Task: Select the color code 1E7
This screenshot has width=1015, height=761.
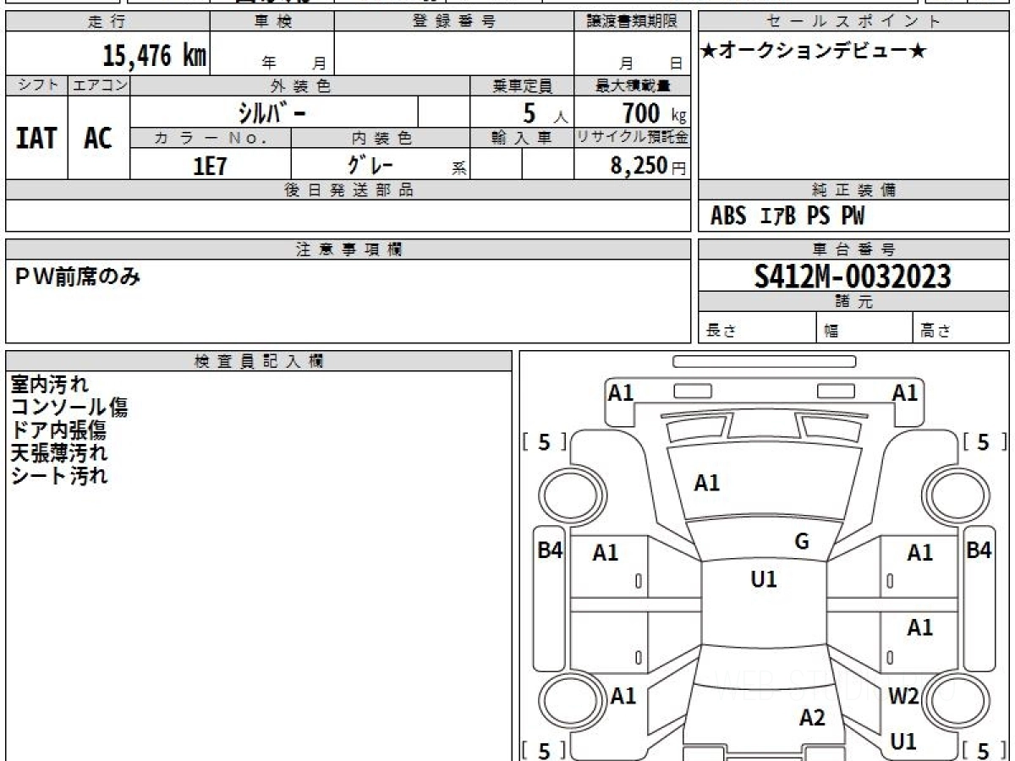Action: point(210,166)
